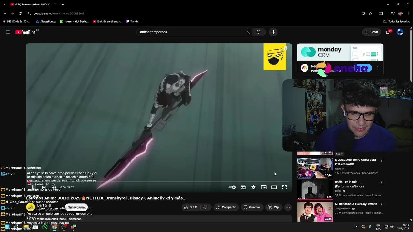Viewport: 413px width, 232px height.
Task: Open the Dart tv channel link
Action: pyautogui.click(x=42, y=205)
